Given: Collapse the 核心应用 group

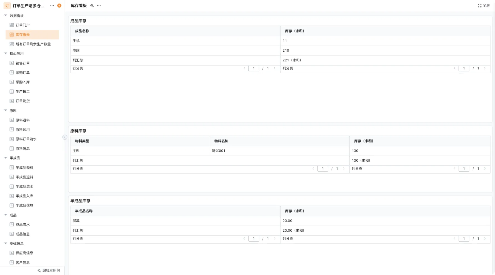Looking at the screenshot, I should (6, 53).
